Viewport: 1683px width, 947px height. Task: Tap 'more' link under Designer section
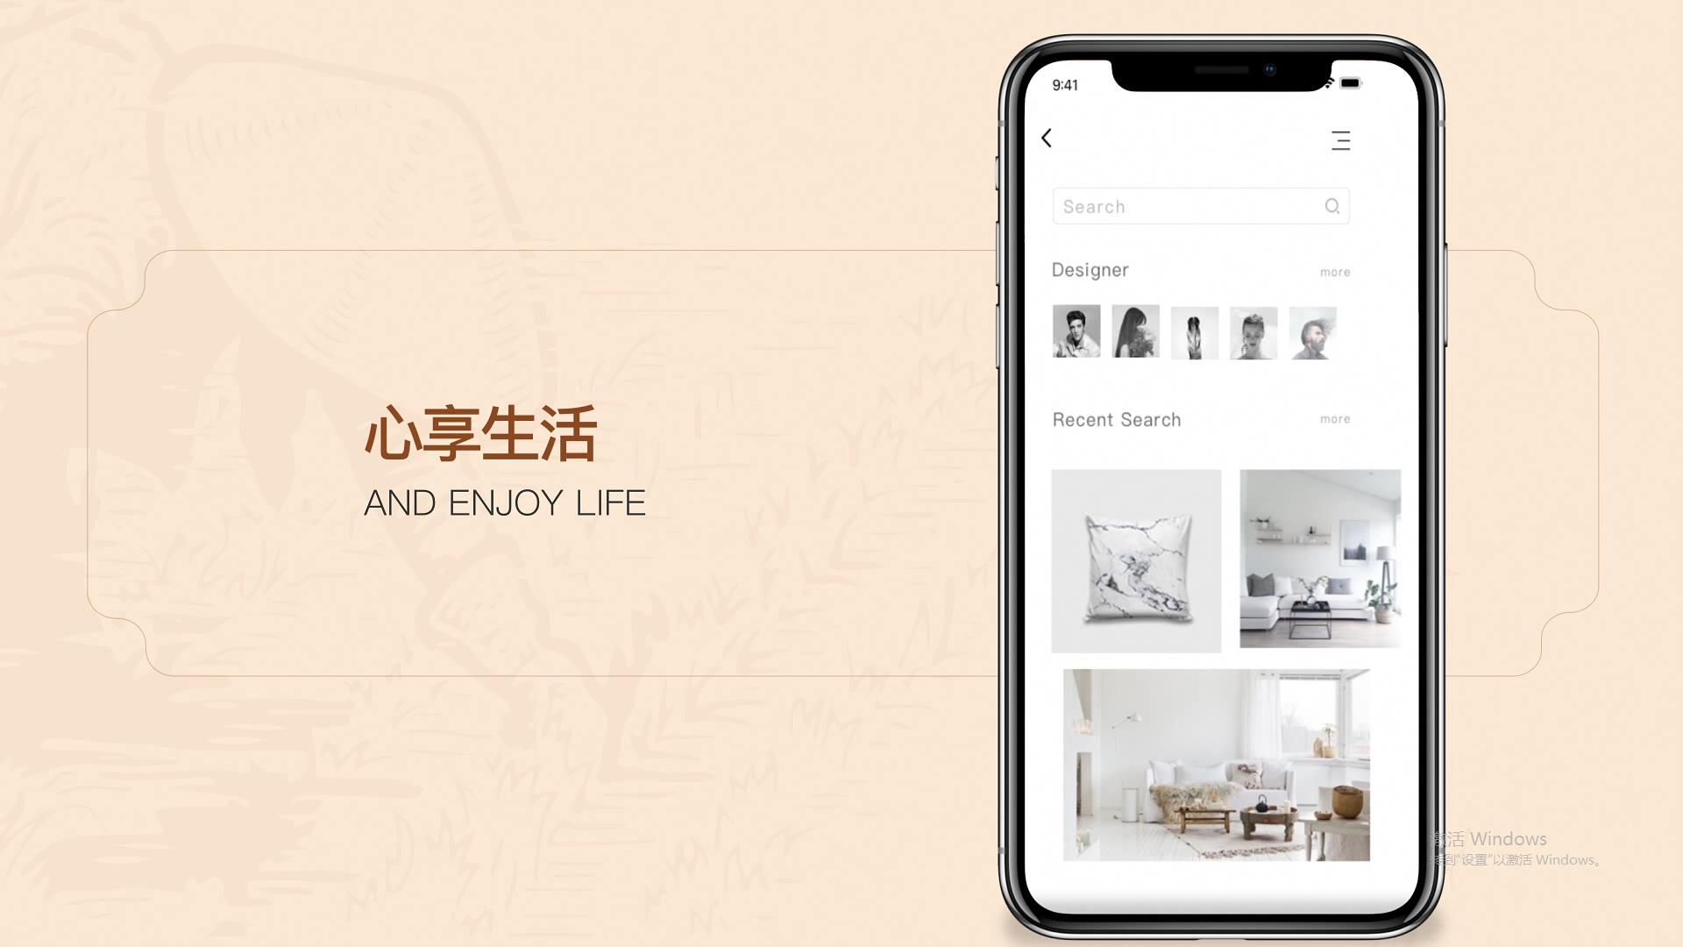coord(1334,271)
